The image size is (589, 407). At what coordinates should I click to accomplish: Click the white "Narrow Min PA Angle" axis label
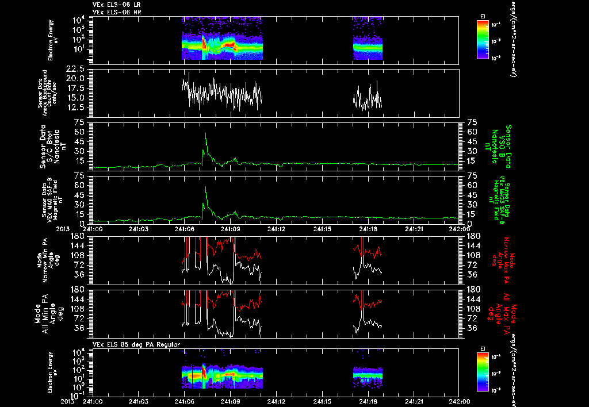tap(47, 260)
